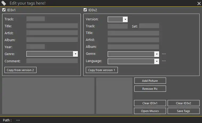Viewport: 202px width, 123px height.
Task: Focus the ID3v1 Track field
Action: [x=35, y=19]
